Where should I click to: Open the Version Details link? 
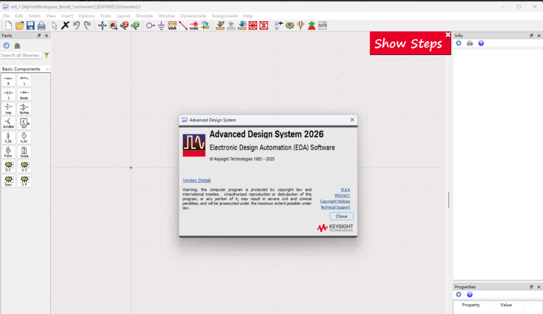pos(197,181)
